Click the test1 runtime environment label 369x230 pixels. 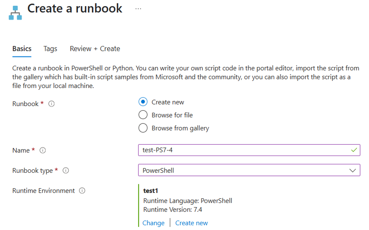(150, 190)
